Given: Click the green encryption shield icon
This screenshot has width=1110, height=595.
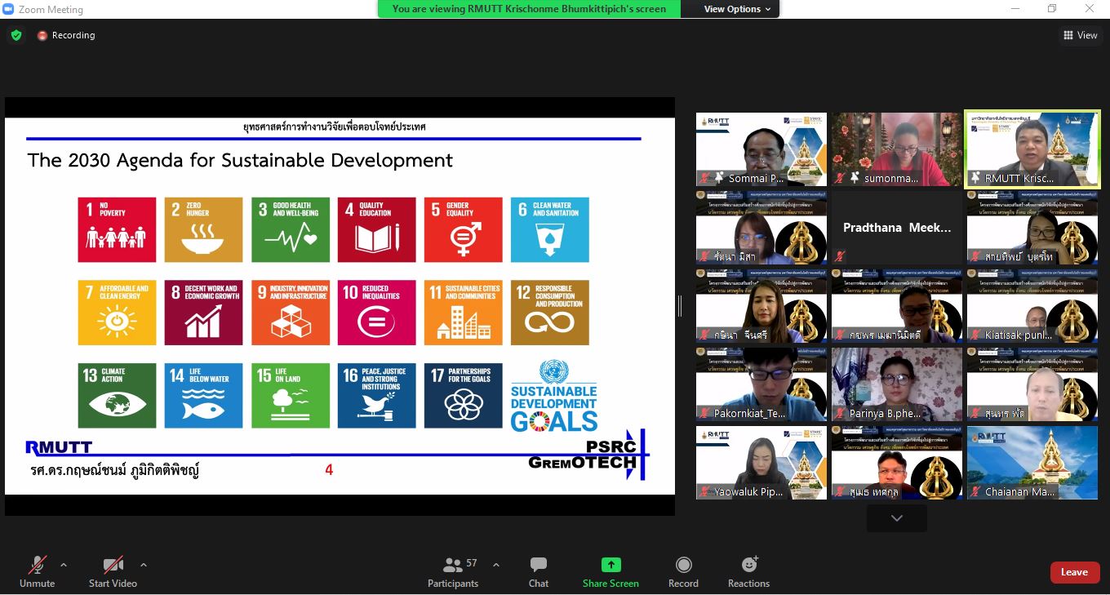Looking at the screenshot, I should point(16,35).
